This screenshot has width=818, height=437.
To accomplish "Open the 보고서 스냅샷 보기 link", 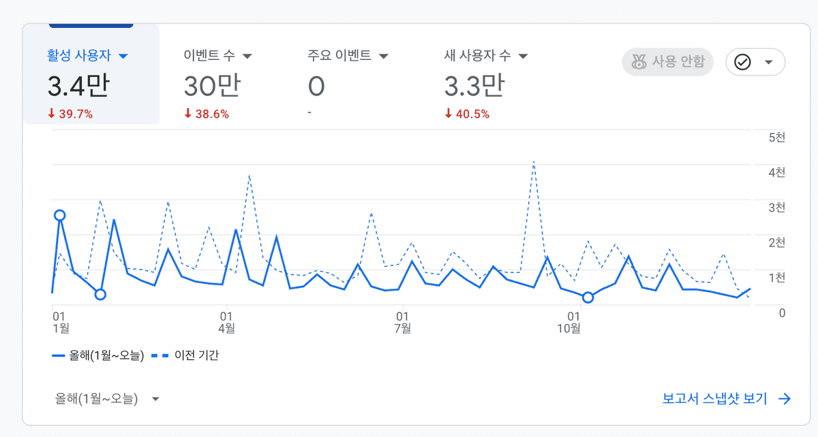I will (x=714, y=399).
